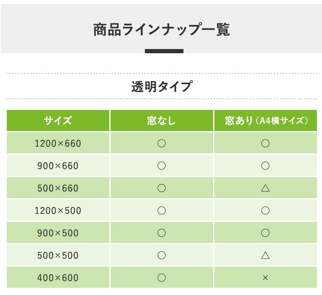Click the circle for 1200×660 窓あり

point(265,143)
